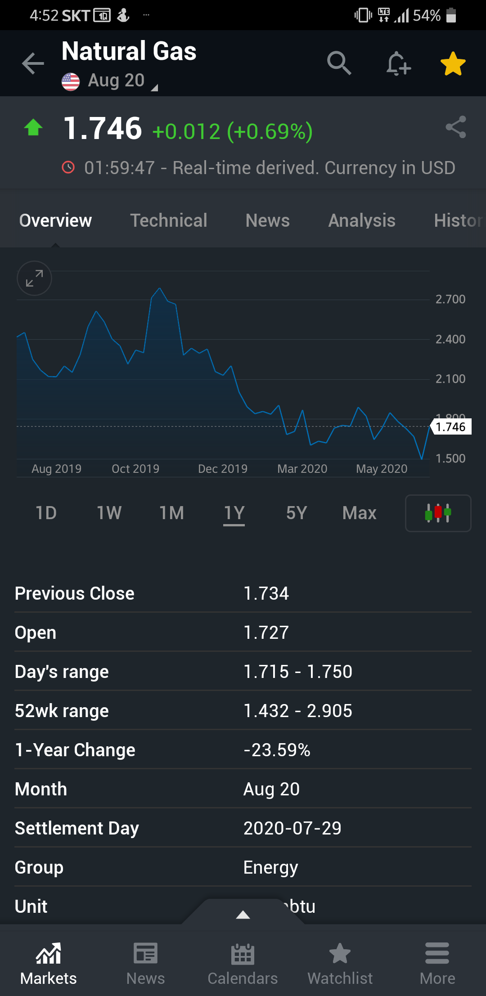486x996 pixels.
Task: Share this instrument via share icon
Action: tap(456, 127)
